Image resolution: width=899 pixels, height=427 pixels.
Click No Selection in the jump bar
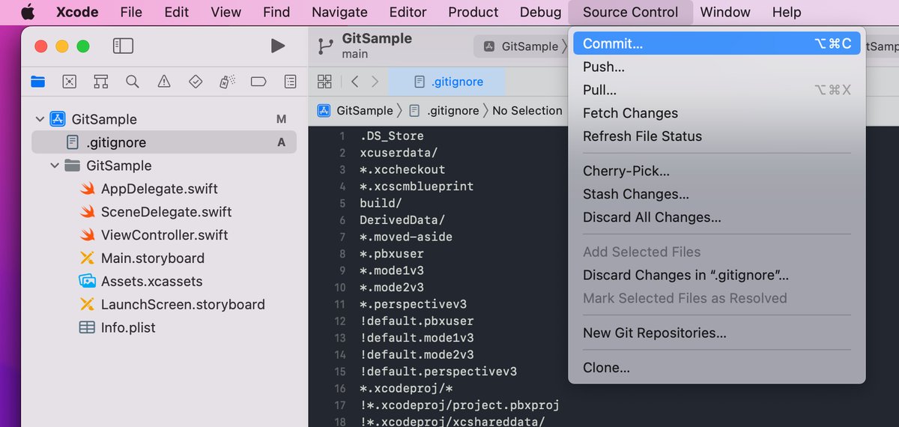527,110
